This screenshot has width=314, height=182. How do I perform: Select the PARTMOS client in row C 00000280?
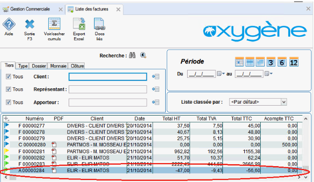[97, 145]
